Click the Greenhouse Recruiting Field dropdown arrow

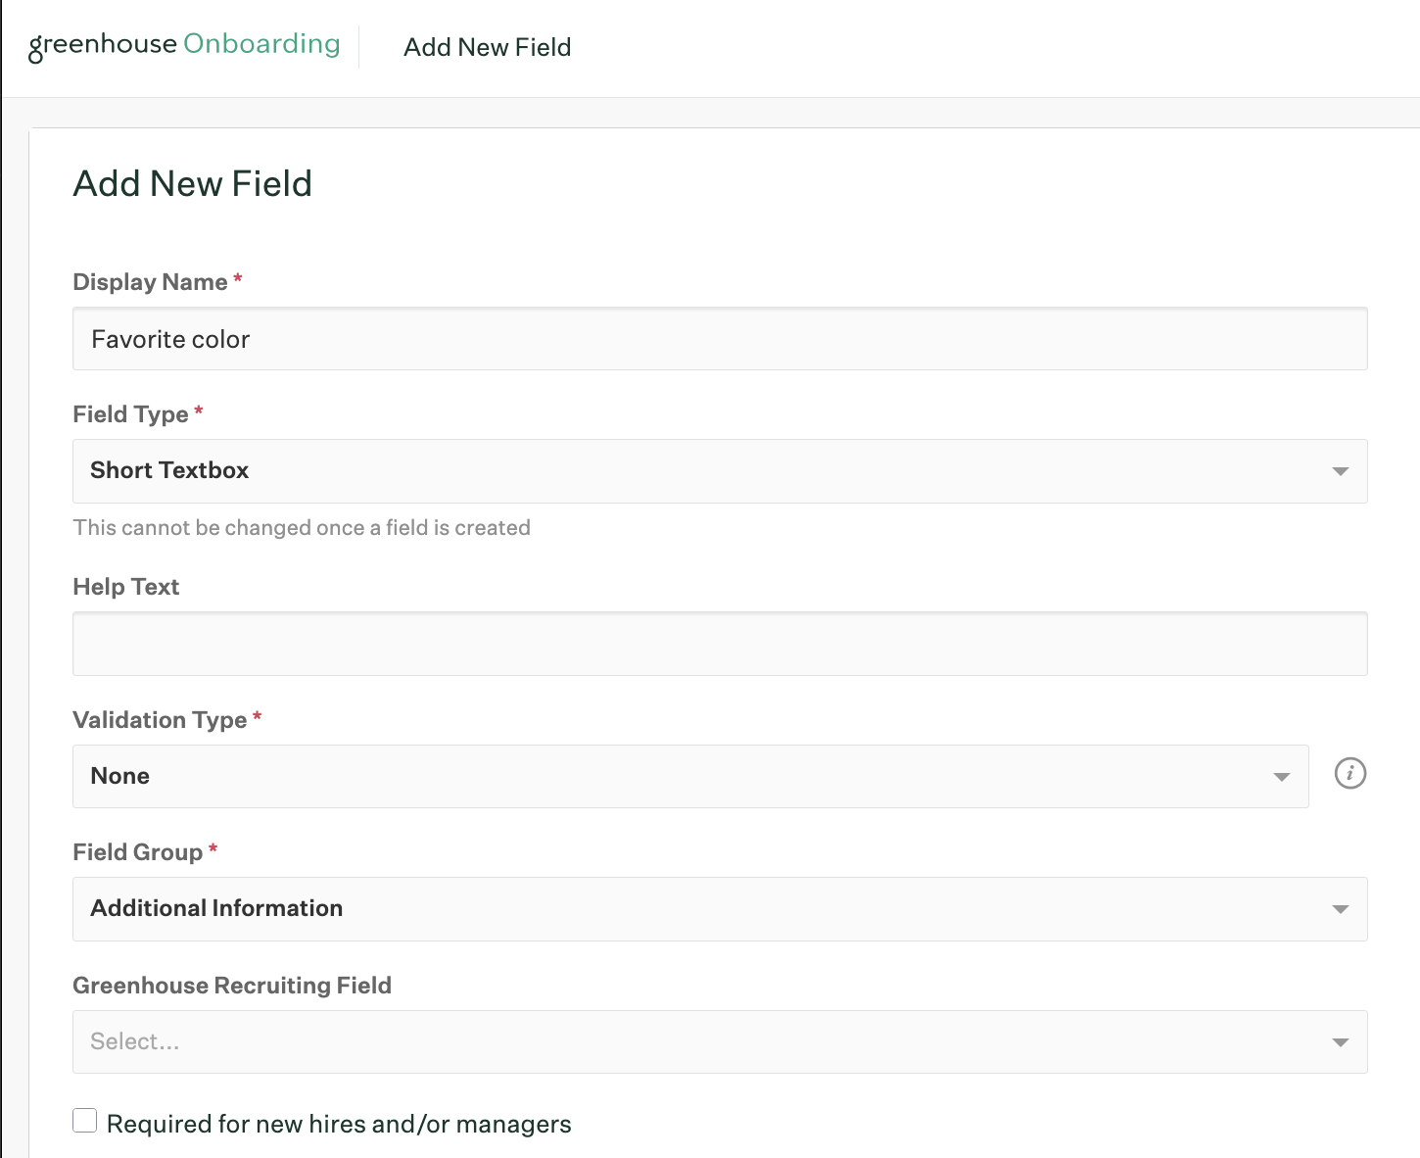tap(1340, 1042)
